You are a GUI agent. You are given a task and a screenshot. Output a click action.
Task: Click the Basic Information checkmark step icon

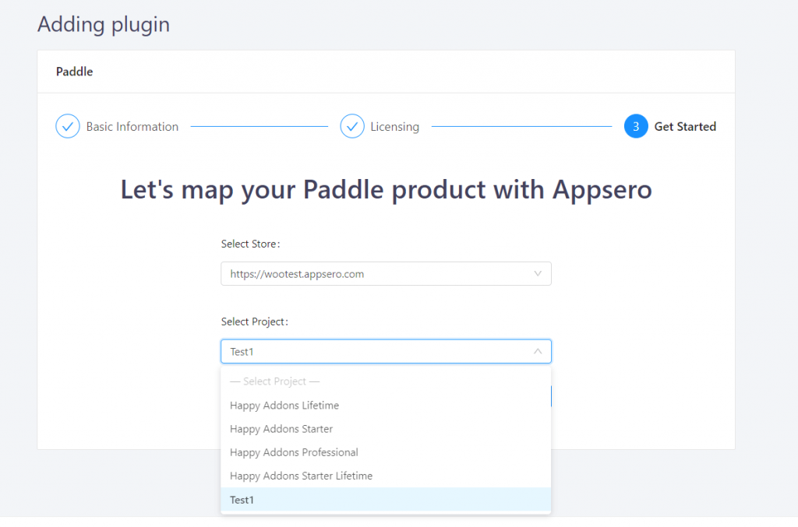pos(68,127)
